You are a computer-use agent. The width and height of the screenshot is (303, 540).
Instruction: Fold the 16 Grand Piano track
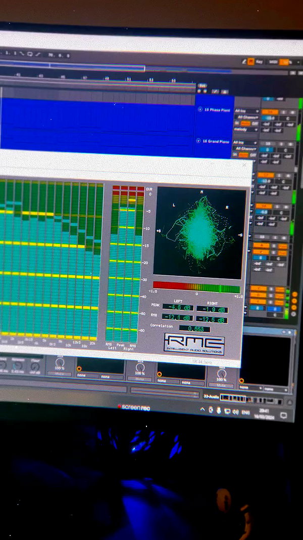[x=198, y=141]
